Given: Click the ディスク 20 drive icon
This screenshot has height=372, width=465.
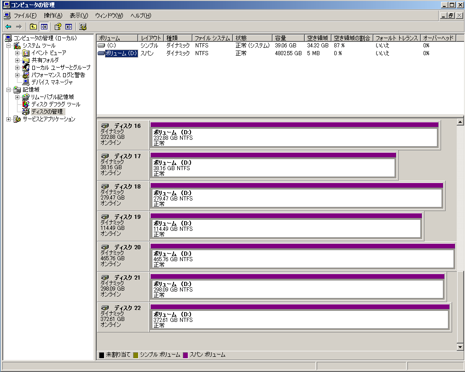Looking at the screenshot, I should click(105, 247).
